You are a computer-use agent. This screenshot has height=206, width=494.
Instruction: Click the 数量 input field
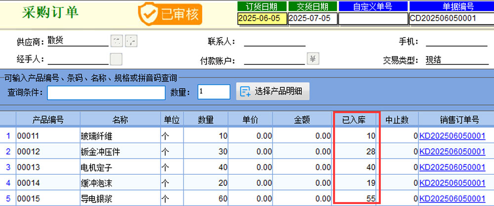click(213, 92)
